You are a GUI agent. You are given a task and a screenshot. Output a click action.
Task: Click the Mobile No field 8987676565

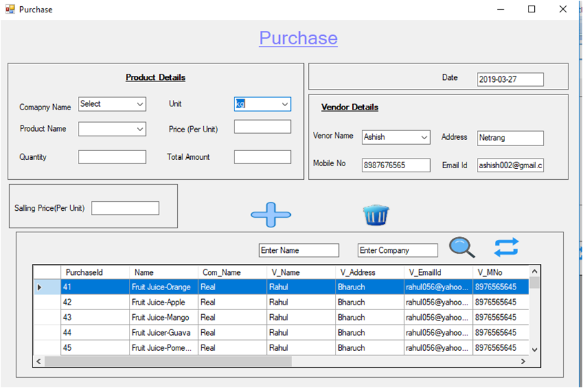pyautogui.click(x=396, y=165)
